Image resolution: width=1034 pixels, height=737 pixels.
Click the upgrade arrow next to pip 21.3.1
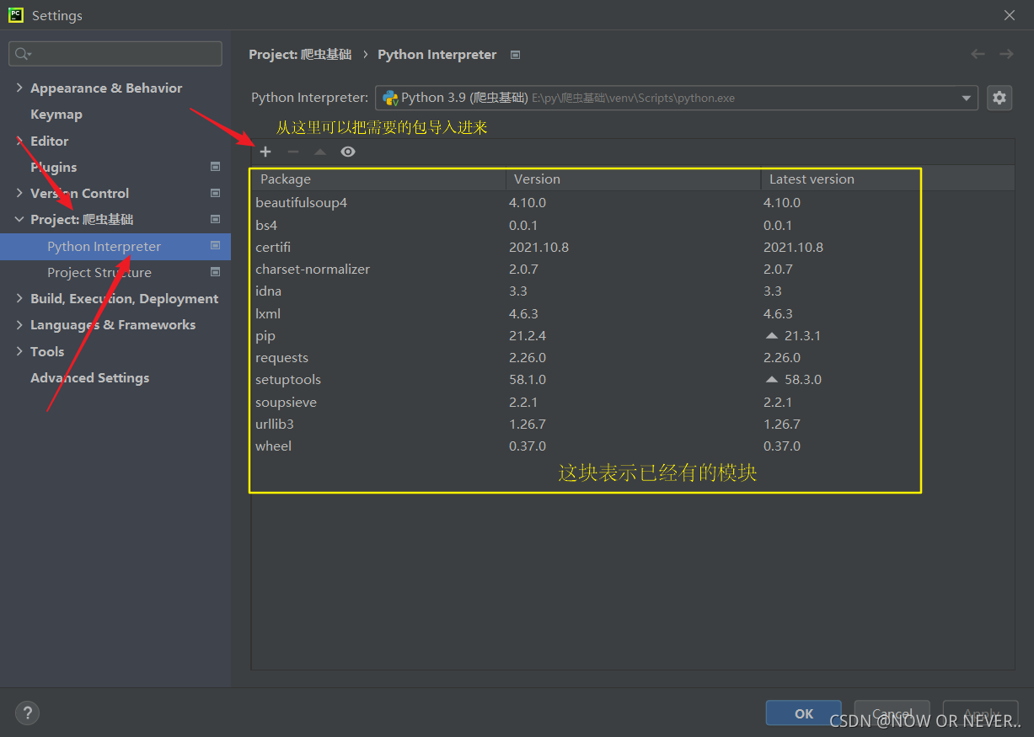[772, 335]
